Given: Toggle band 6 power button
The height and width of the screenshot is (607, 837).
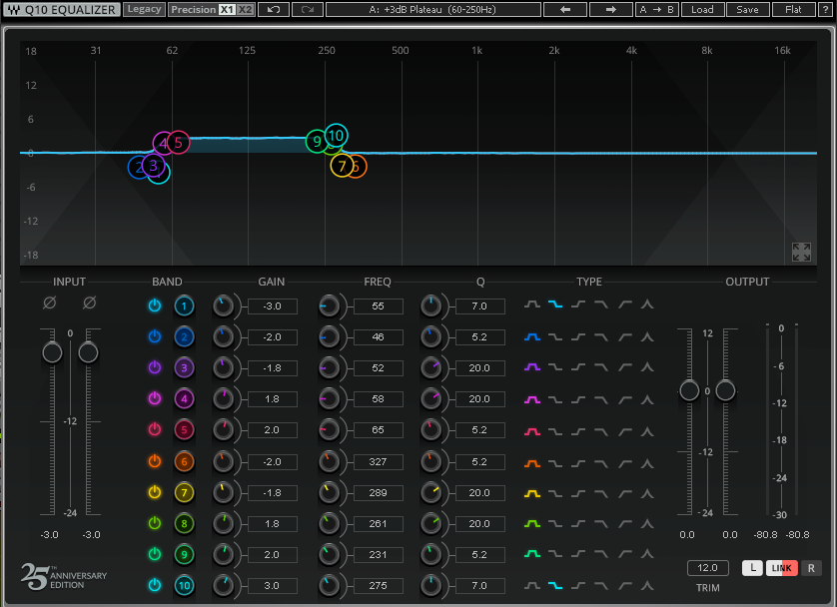Looking at the screenshot, I should (155, 461).
